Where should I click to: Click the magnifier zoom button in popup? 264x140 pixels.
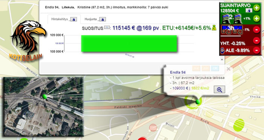click(x=219, y=89)
